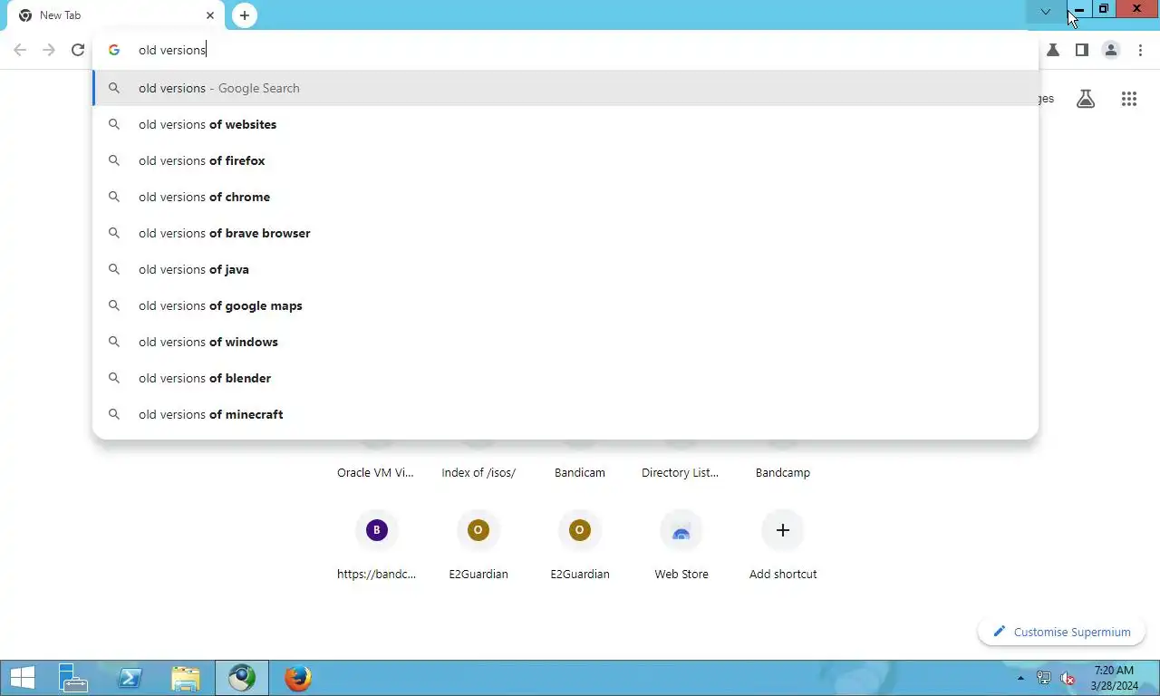Pick 'old versions of google maps' suggestion
This screenshot has width=1160, height=696.
[x=565, y=305]
